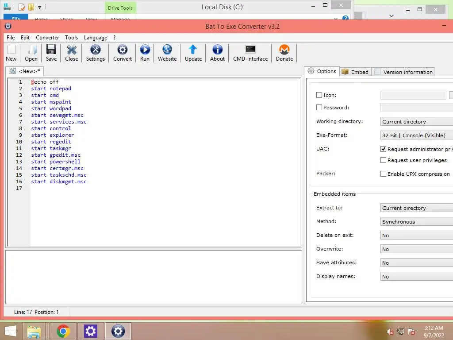This screenshot has height=340, width=453.
Task: Click inside the Icon path field
Action: point(413,95)
